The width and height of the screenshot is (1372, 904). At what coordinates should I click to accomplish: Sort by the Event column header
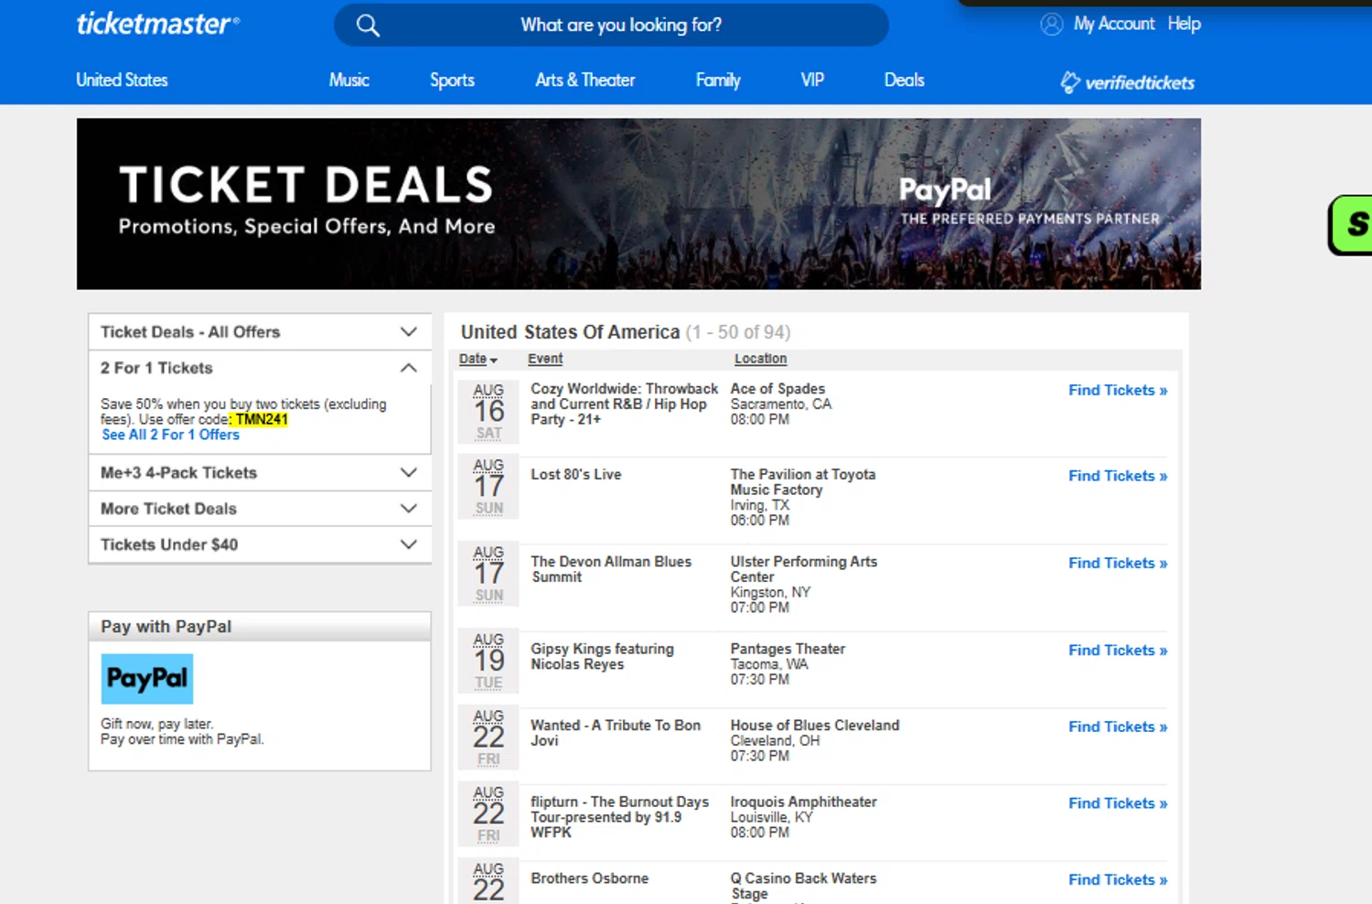[x=545, y=359]
